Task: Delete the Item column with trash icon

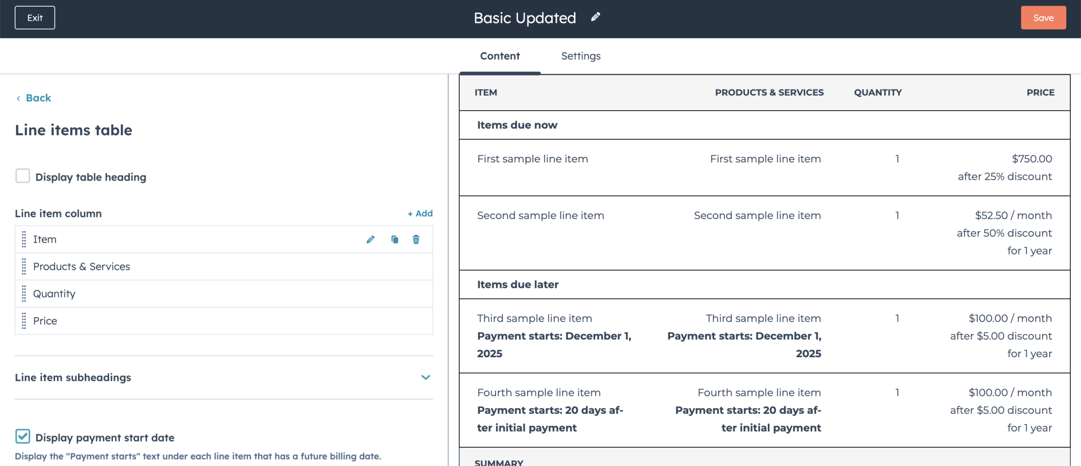Action: point(416,239)
